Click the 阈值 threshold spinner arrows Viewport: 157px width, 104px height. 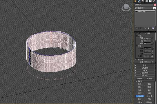(x=152, y=62)
